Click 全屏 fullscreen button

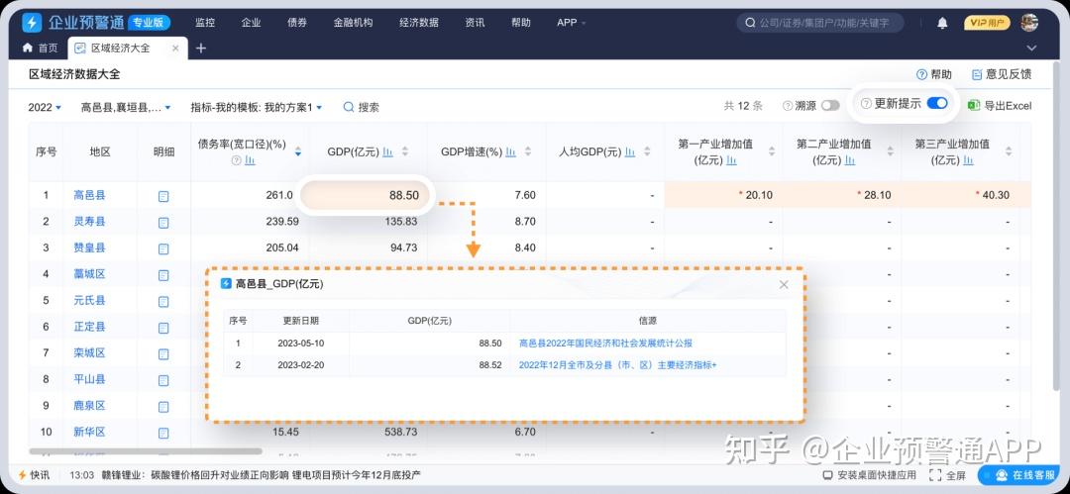click(x=948, y=475)
